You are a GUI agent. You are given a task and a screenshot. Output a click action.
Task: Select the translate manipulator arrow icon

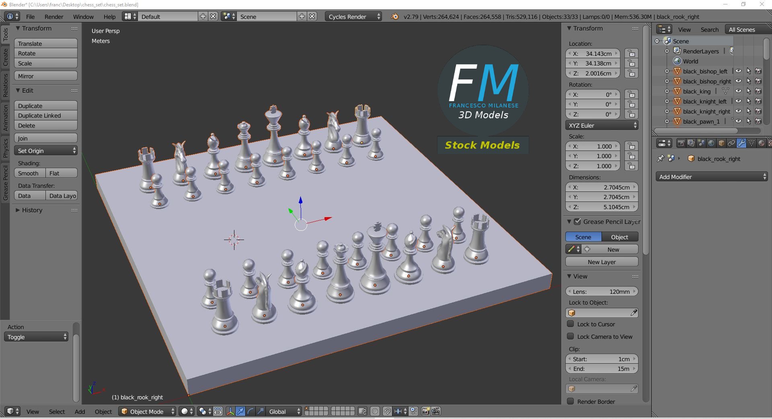tap(240, 411)
